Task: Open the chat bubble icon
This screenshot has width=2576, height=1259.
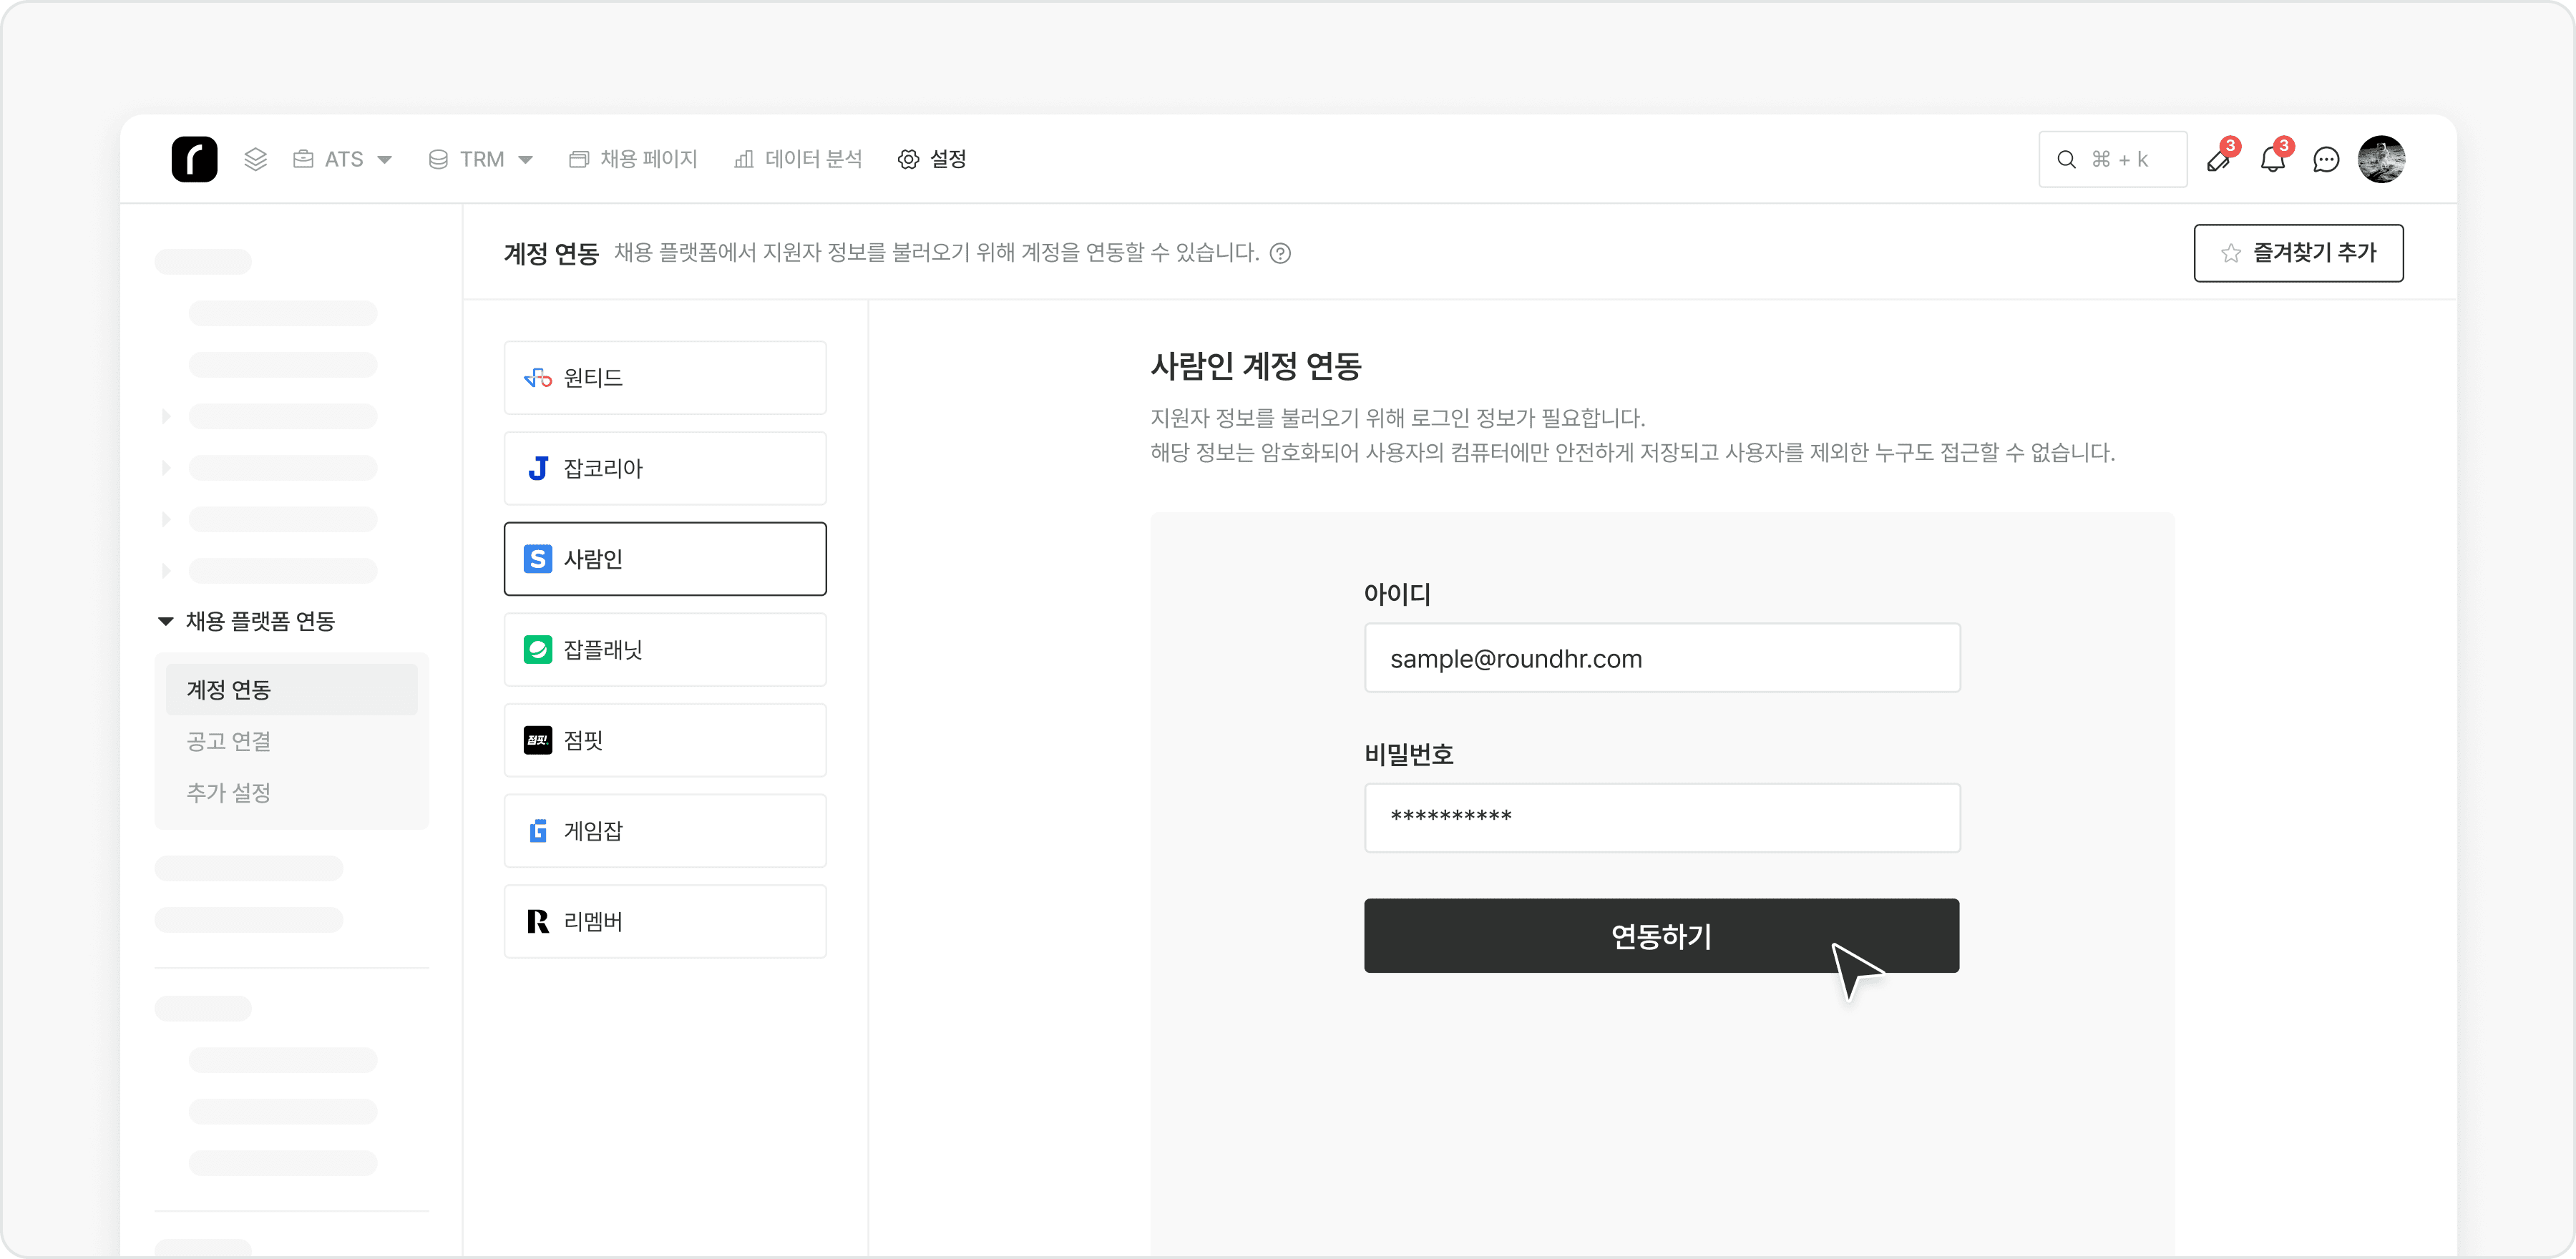Action: (x=2326, y=159)
